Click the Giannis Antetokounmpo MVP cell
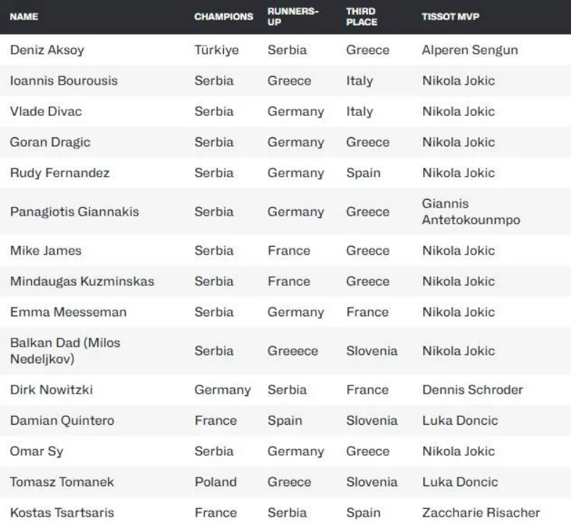The height and width of the screenshot is (526, 571). [x=470, y=212]
